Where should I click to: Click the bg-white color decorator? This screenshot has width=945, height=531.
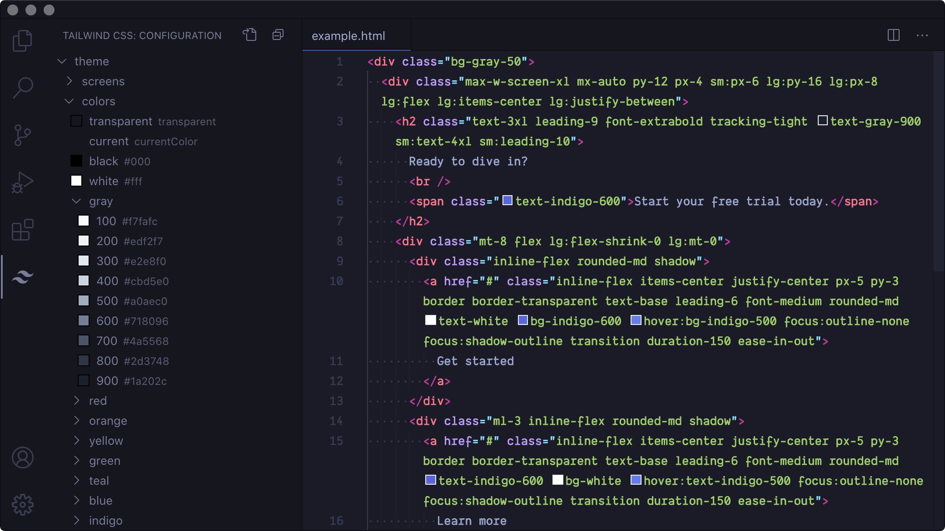[557, 480]
